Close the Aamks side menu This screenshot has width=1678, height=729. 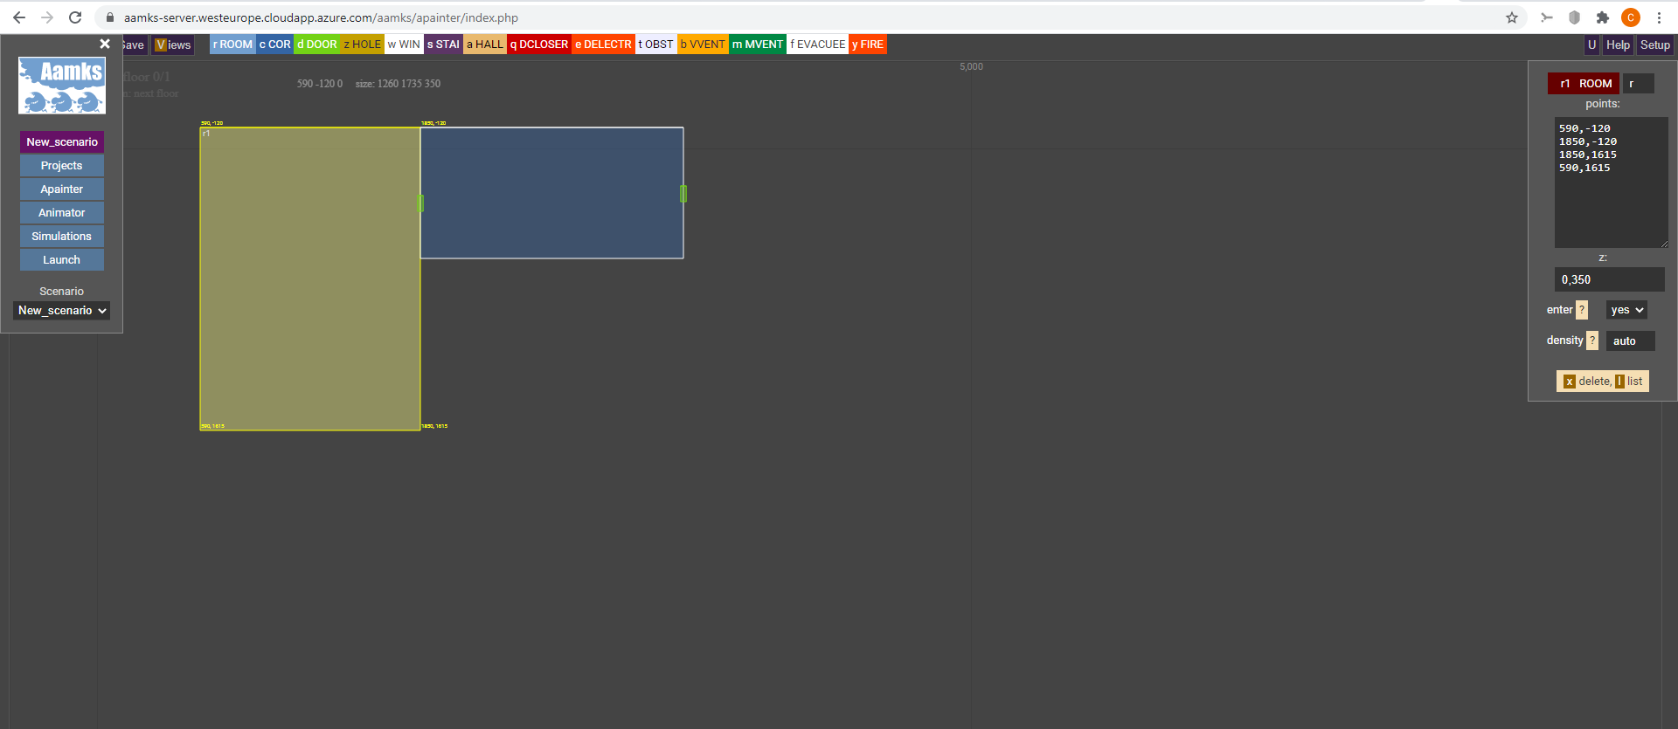coord(105,44)
